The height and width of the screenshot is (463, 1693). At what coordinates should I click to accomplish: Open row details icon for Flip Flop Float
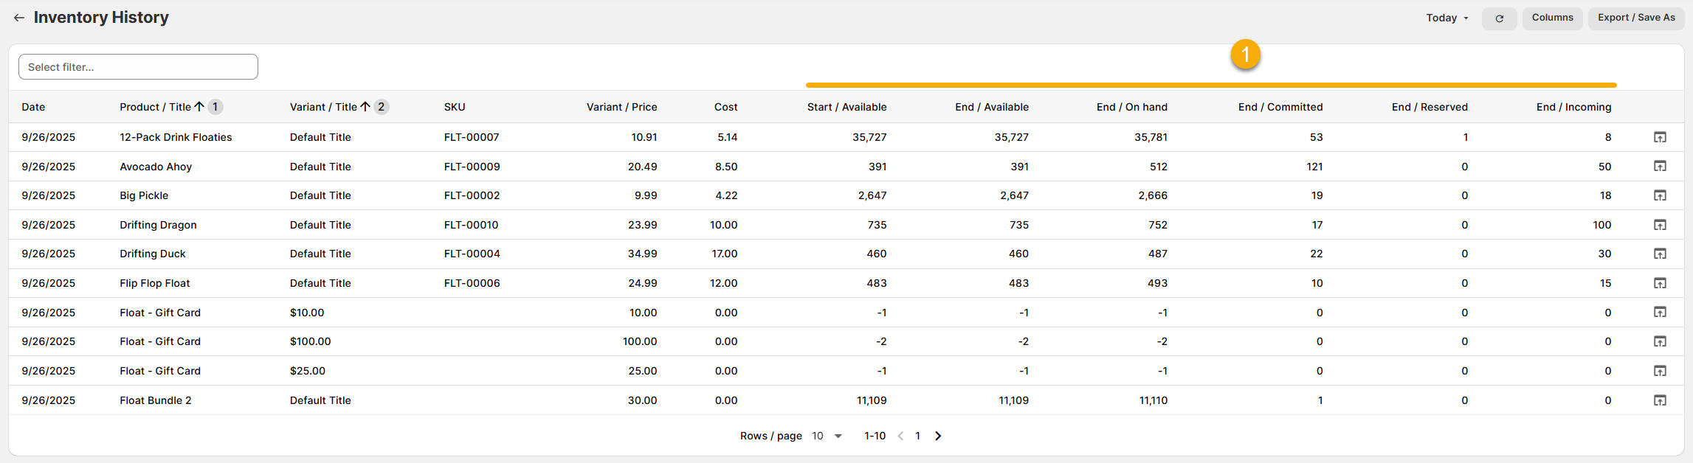[1660, 283]
